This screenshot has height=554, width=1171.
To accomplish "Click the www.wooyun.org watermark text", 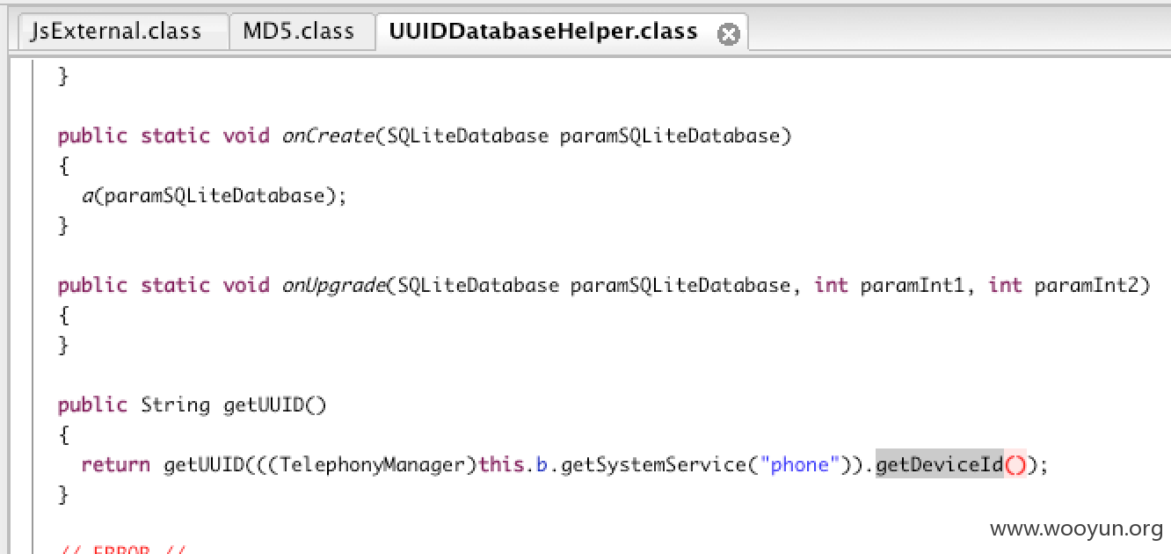I will click(x=1076, y=528).
